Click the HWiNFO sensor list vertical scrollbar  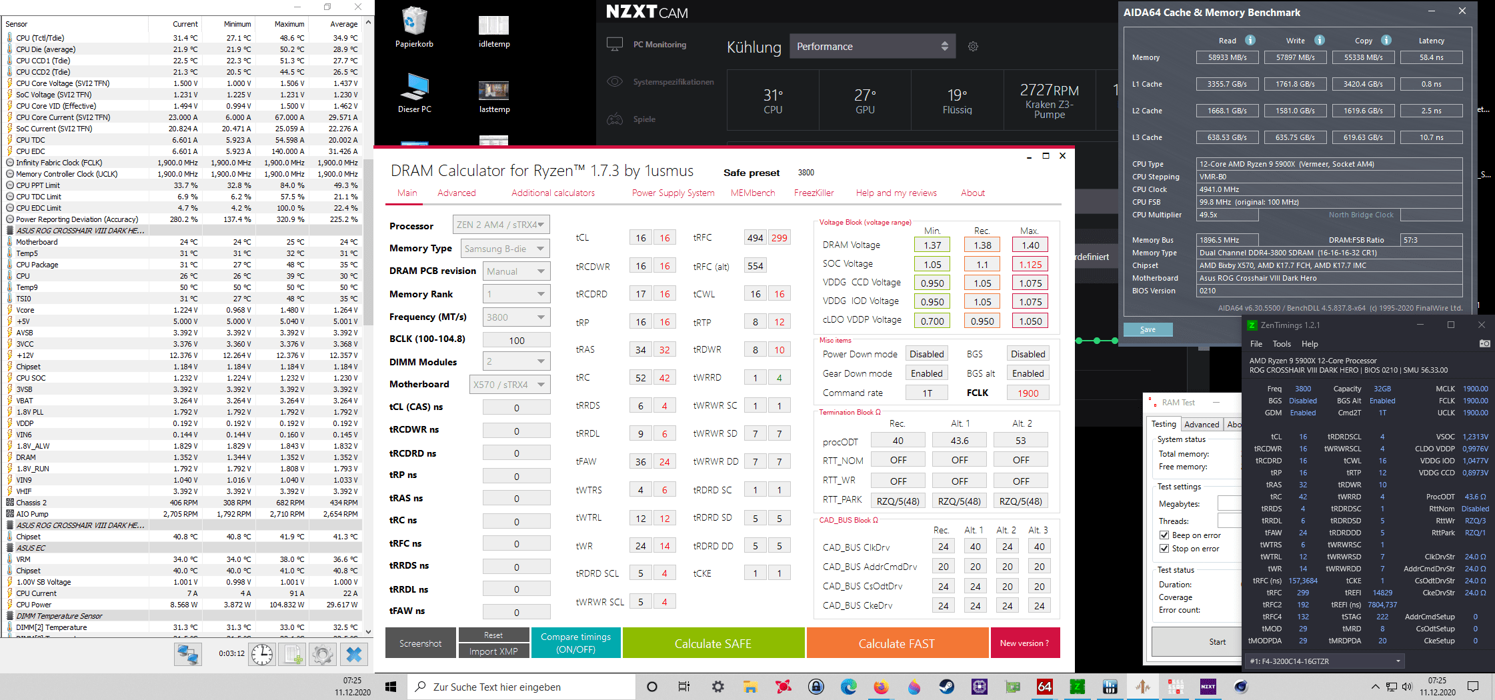[368, 327]
